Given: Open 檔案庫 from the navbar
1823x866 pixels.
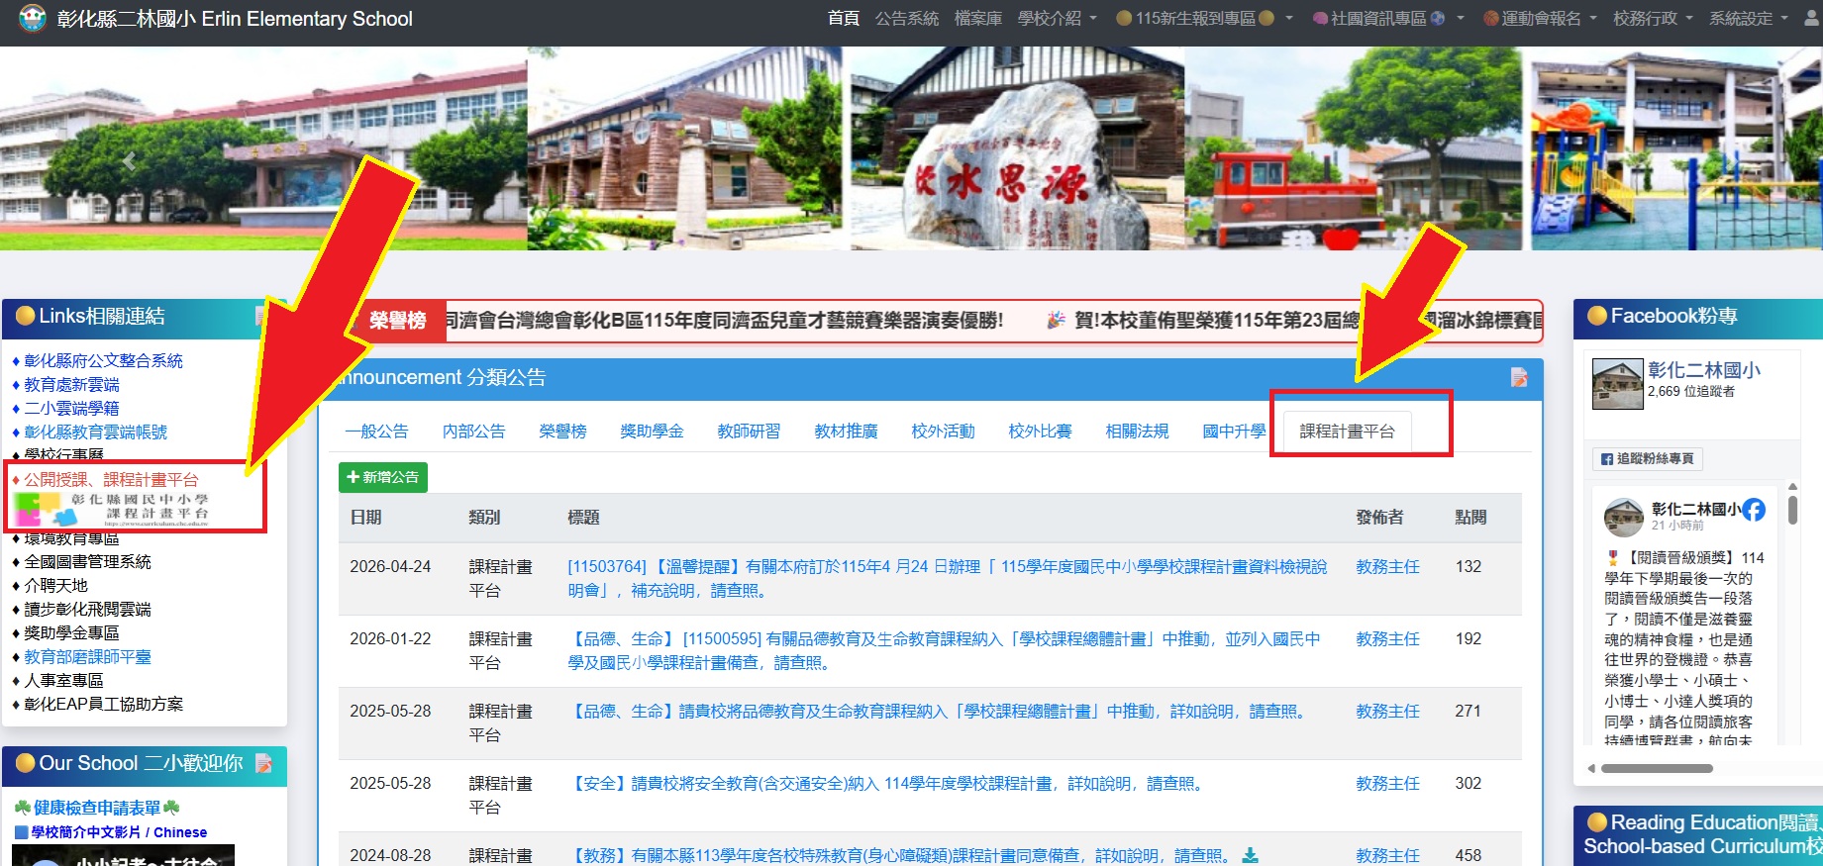Looking at the screenshot, I should [978, 19].
